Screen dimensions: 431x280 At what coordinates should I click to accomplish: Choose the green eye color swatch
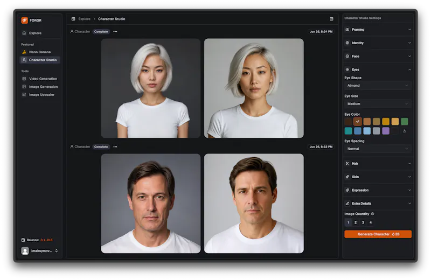tap(405, 122)
